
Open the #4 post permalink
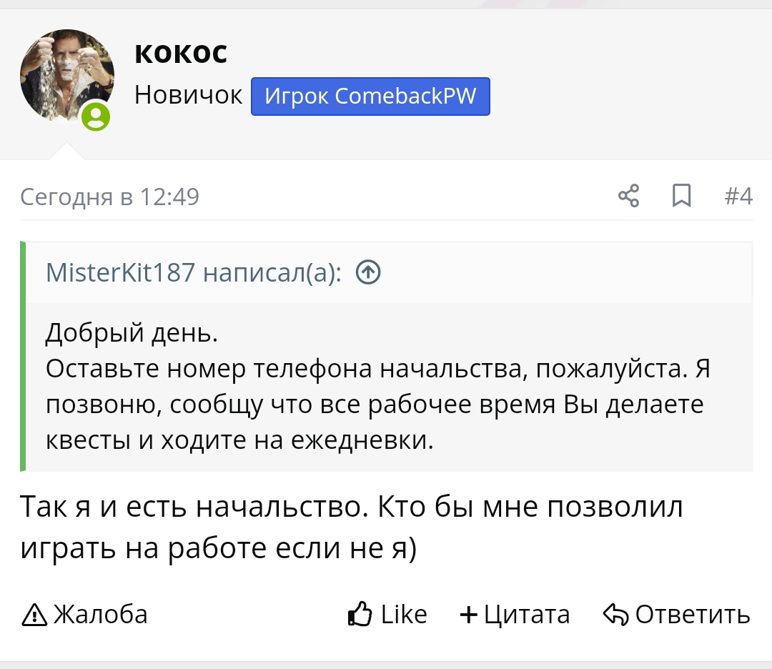pyautogui.click(x=738, y=196)
